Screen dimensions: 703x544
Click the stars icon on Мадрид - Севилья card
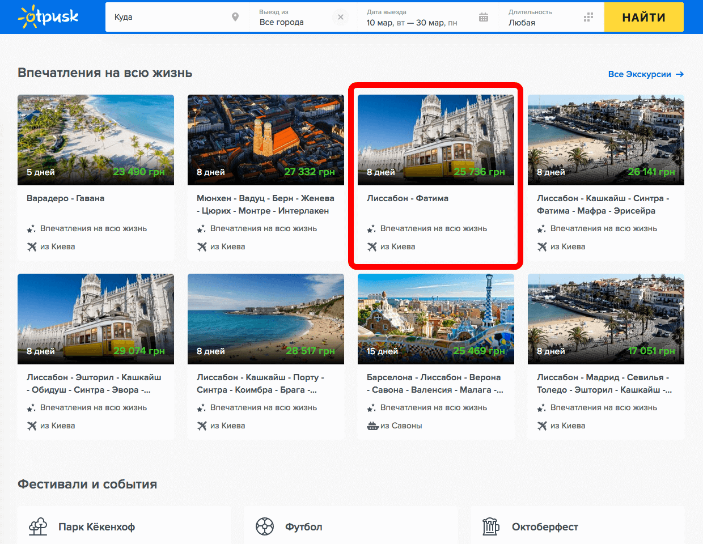[x=541, y=408]
